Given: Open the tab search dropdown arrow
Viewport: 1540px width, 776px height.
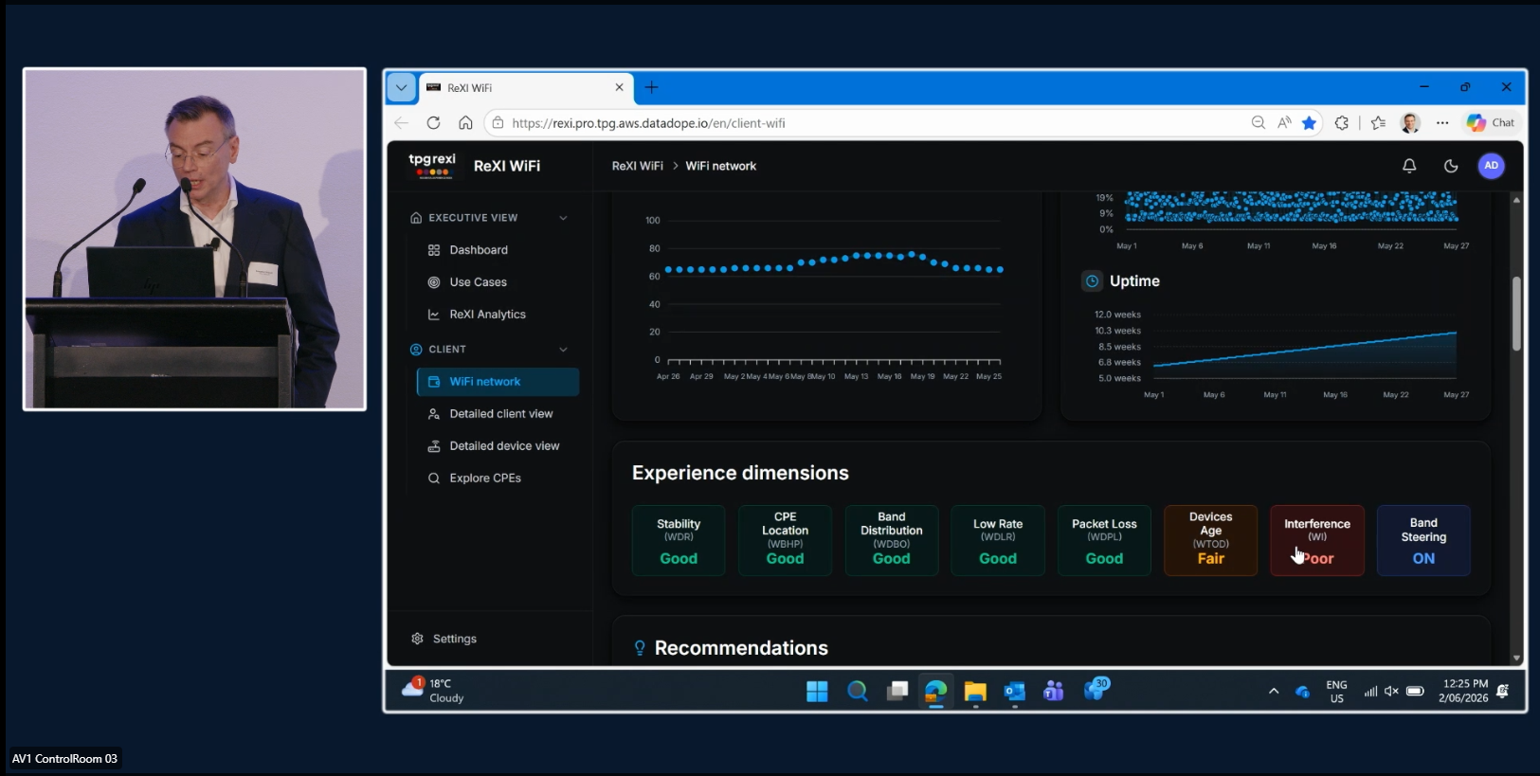Looking at the screenshot, I should tap(401, 87).
